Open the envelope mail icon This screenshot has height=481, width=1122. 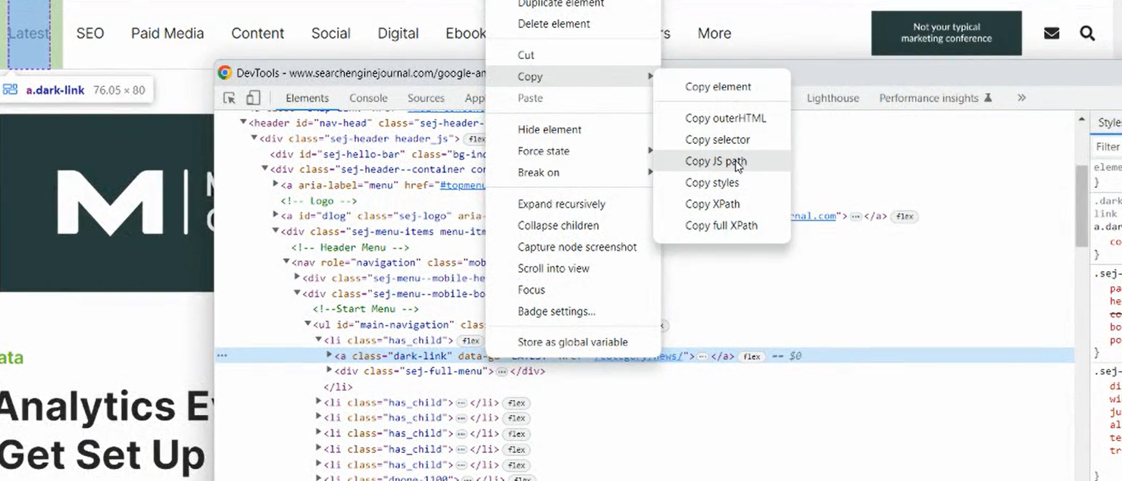(1052, 33)
